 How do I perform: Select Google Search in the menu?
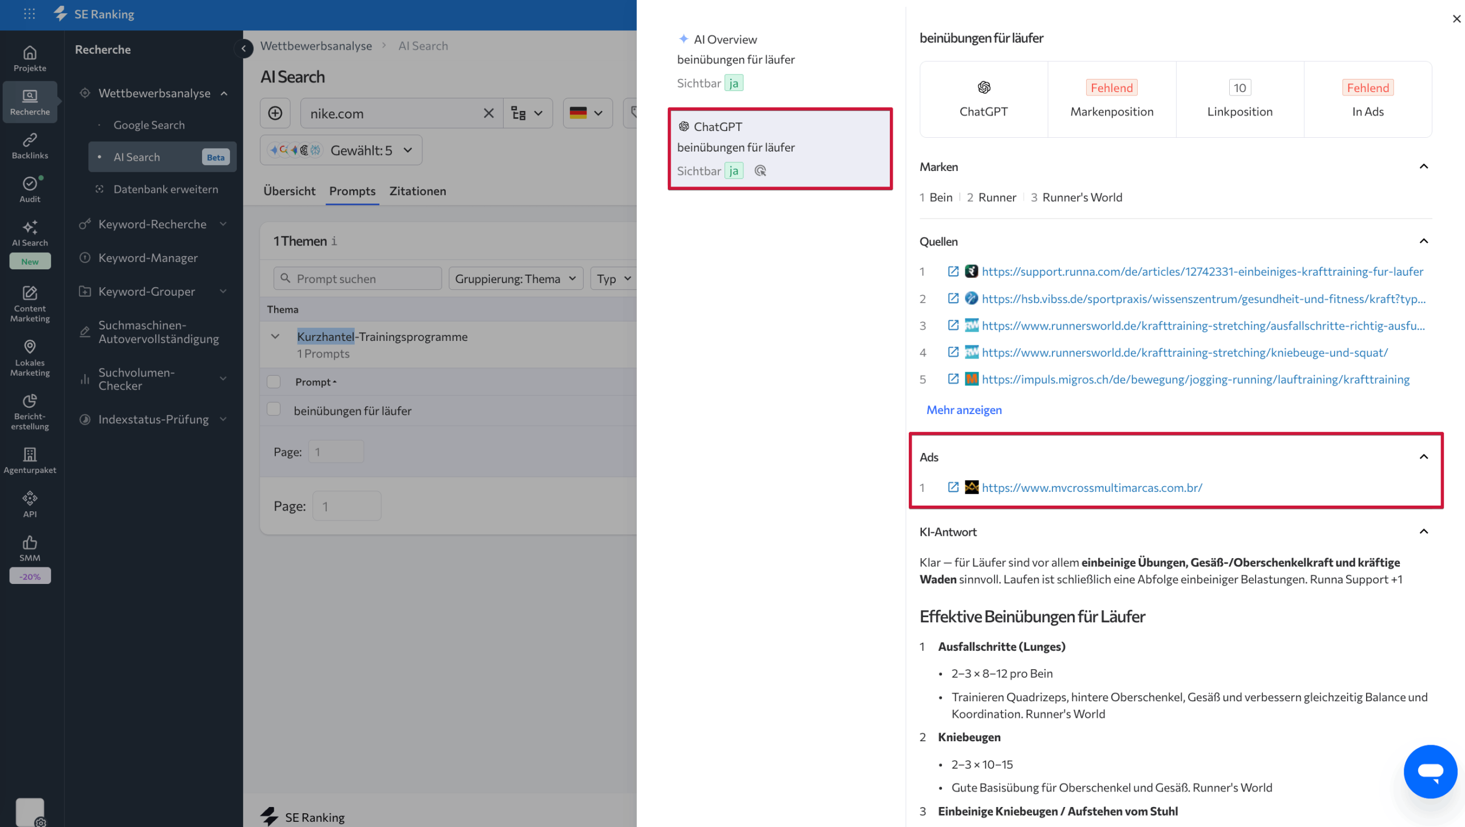[x=149, y=125]
